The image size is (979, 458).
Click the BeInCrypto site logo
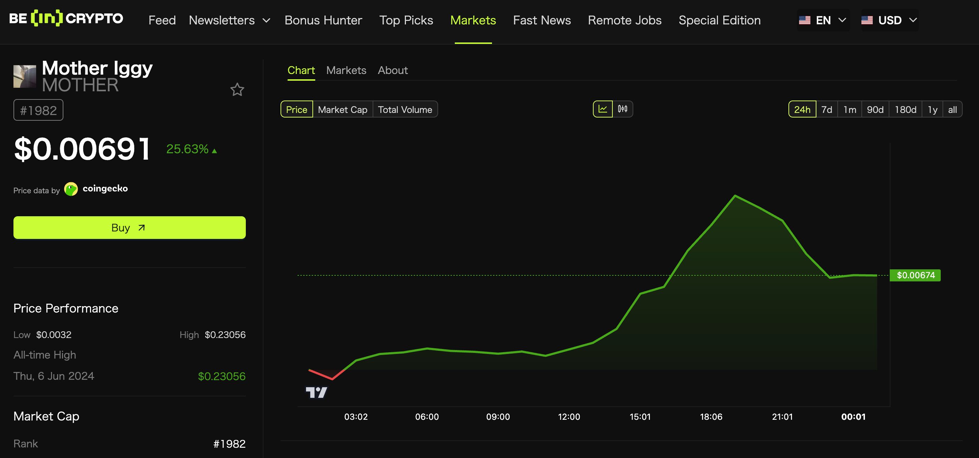pos(66,18)
